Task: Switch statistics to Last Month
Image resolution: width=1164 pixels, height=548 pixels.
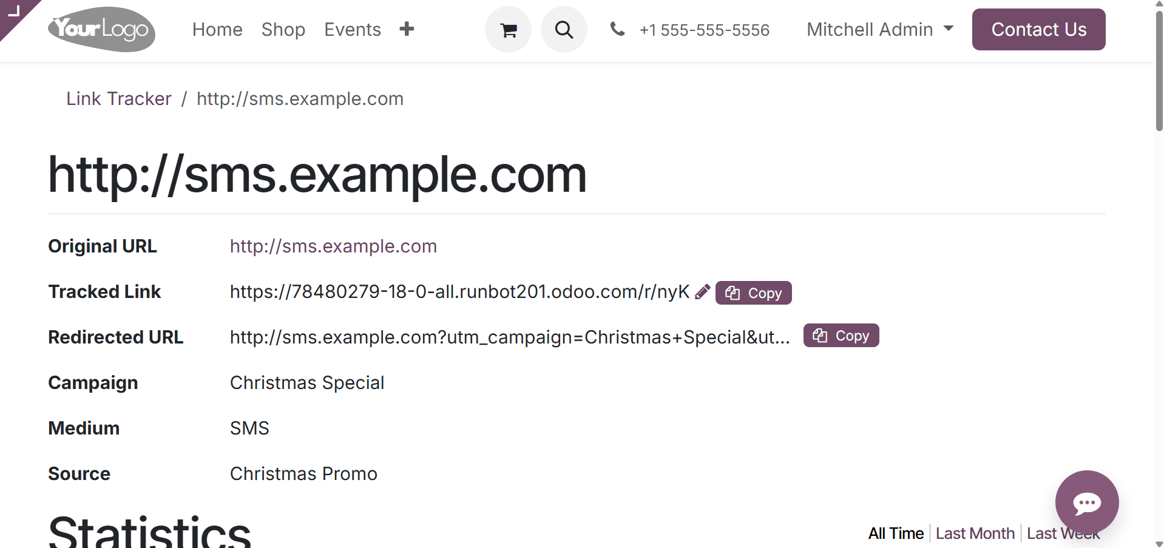Action: [975, 533]
